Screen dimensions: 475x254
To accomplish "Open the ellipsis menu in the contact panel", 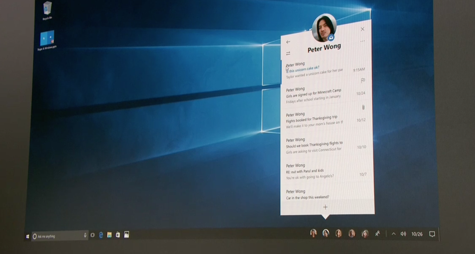I will [x=362, y=41].
